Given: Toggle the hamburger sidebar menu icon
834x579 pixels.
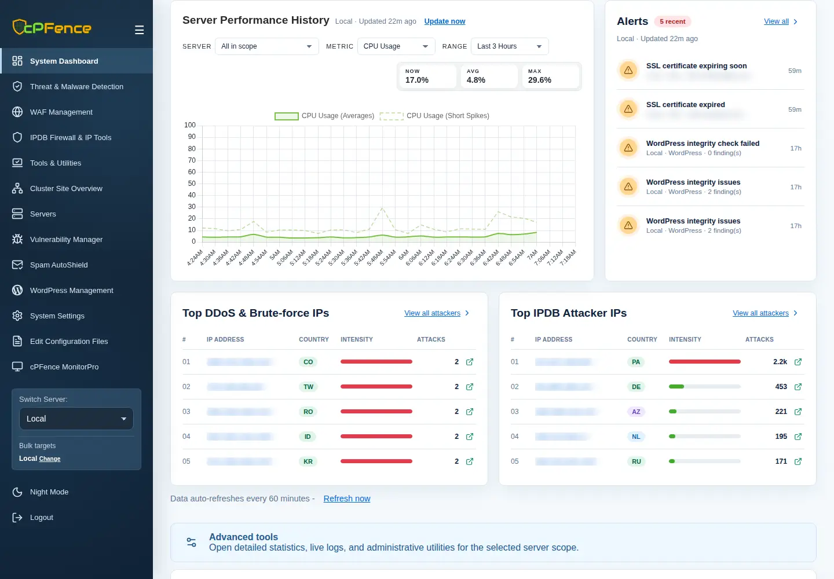Looking at the screenshot, I should (x=139, y=30).
